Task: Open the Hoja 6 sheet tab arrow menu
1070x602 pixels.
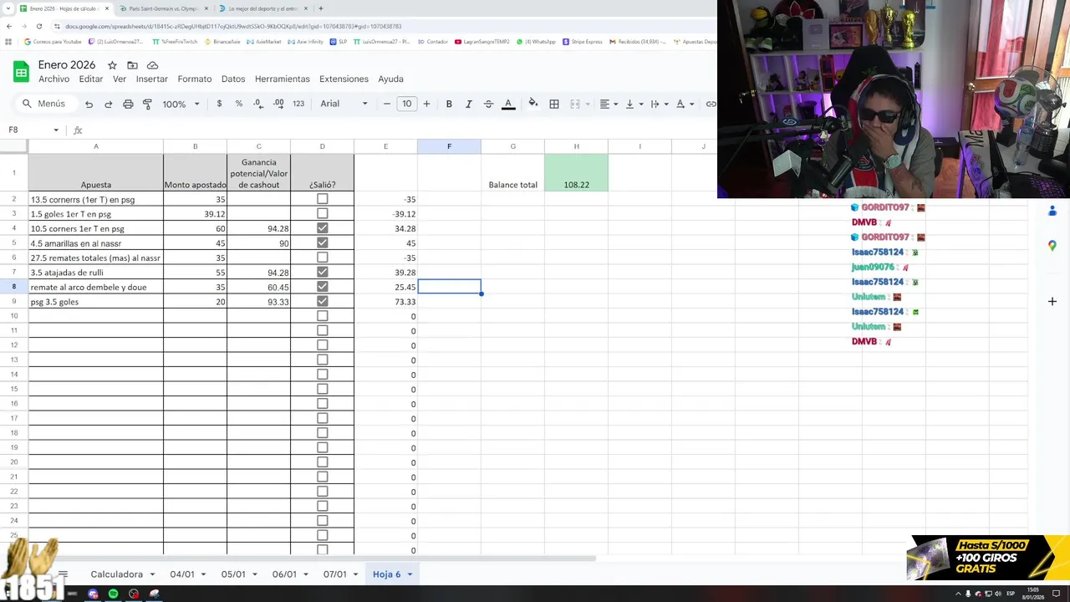Action: click(409, 574)
